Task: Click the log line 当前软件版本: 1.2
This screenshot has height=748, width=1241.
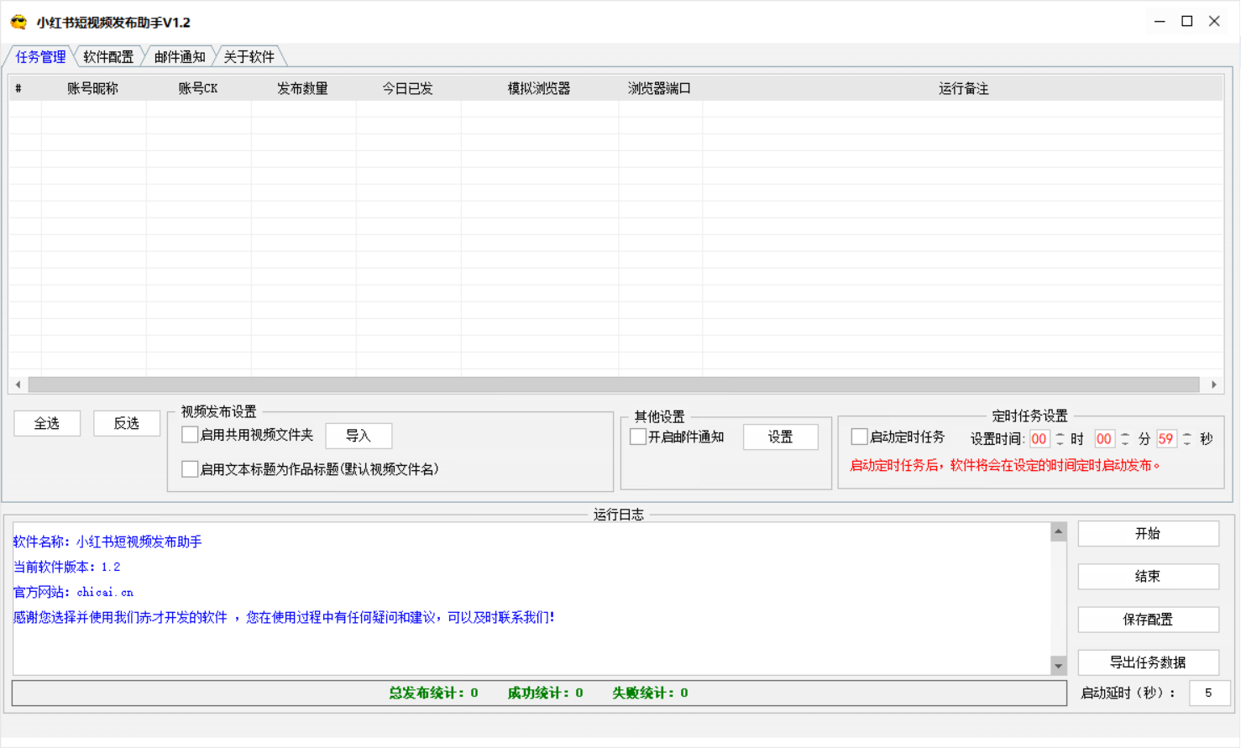Action: coord(67,568)
